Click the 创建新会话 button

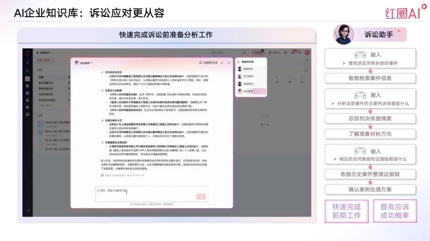[x=208, y=63]
